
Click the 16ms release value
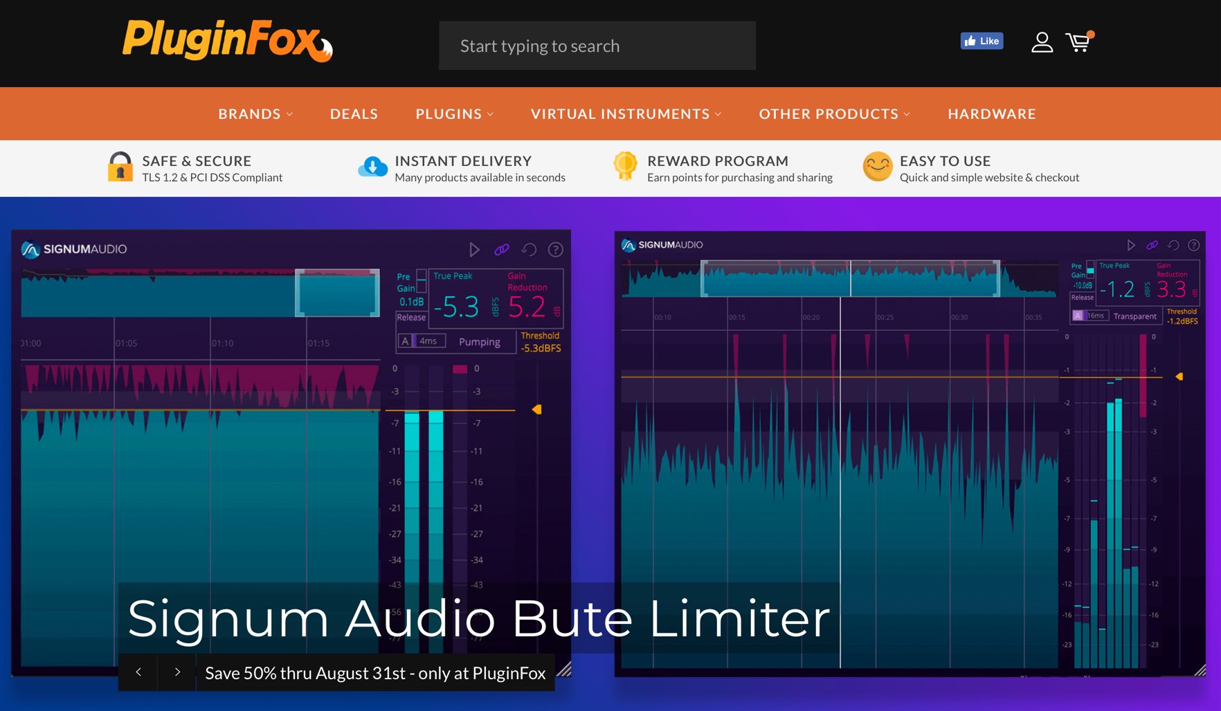(x=1096, y=315)
